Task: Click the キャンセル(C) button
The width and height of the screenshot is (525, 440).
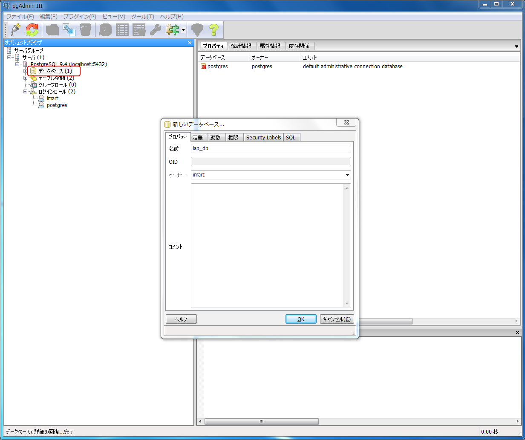Action: tap(337, 319)
